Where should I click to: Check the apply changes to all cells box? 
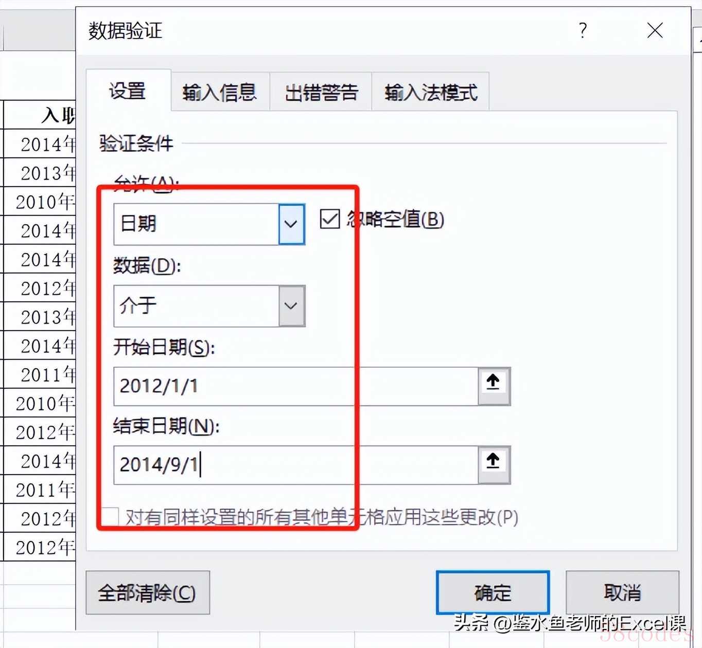[x=110, y=517]
